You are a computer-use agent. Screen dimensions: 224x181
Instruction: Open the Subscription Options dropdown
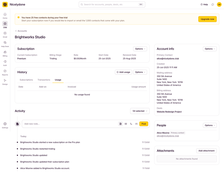coord(140,49)
